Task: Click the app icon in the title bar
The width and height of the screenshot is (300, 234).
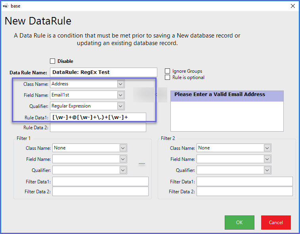Action: click(x=6, y=6)
